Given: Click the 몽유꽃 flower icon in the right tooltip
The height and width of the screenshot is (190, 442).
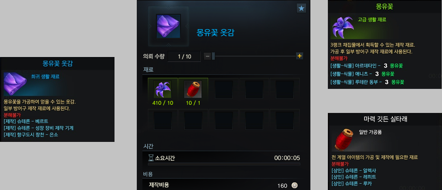Looking at the screenshot, I should (x=342, y=27).
